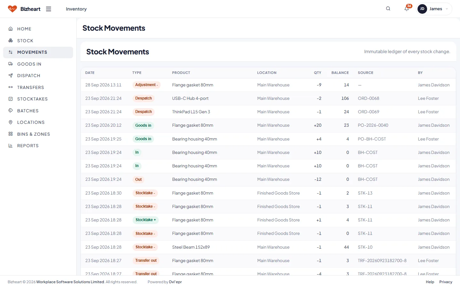Click the Home house icon in sidebar
The width and height of the screenshot is (460, 288).
click(x=11, y=29)
